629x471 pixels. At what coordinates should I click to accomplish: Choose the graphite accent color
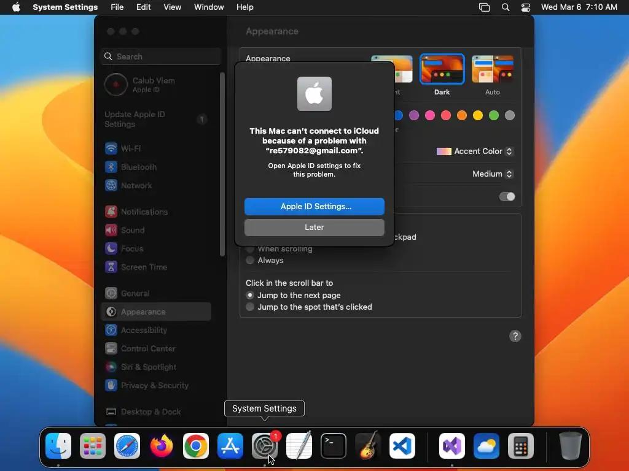pos(510,115)
